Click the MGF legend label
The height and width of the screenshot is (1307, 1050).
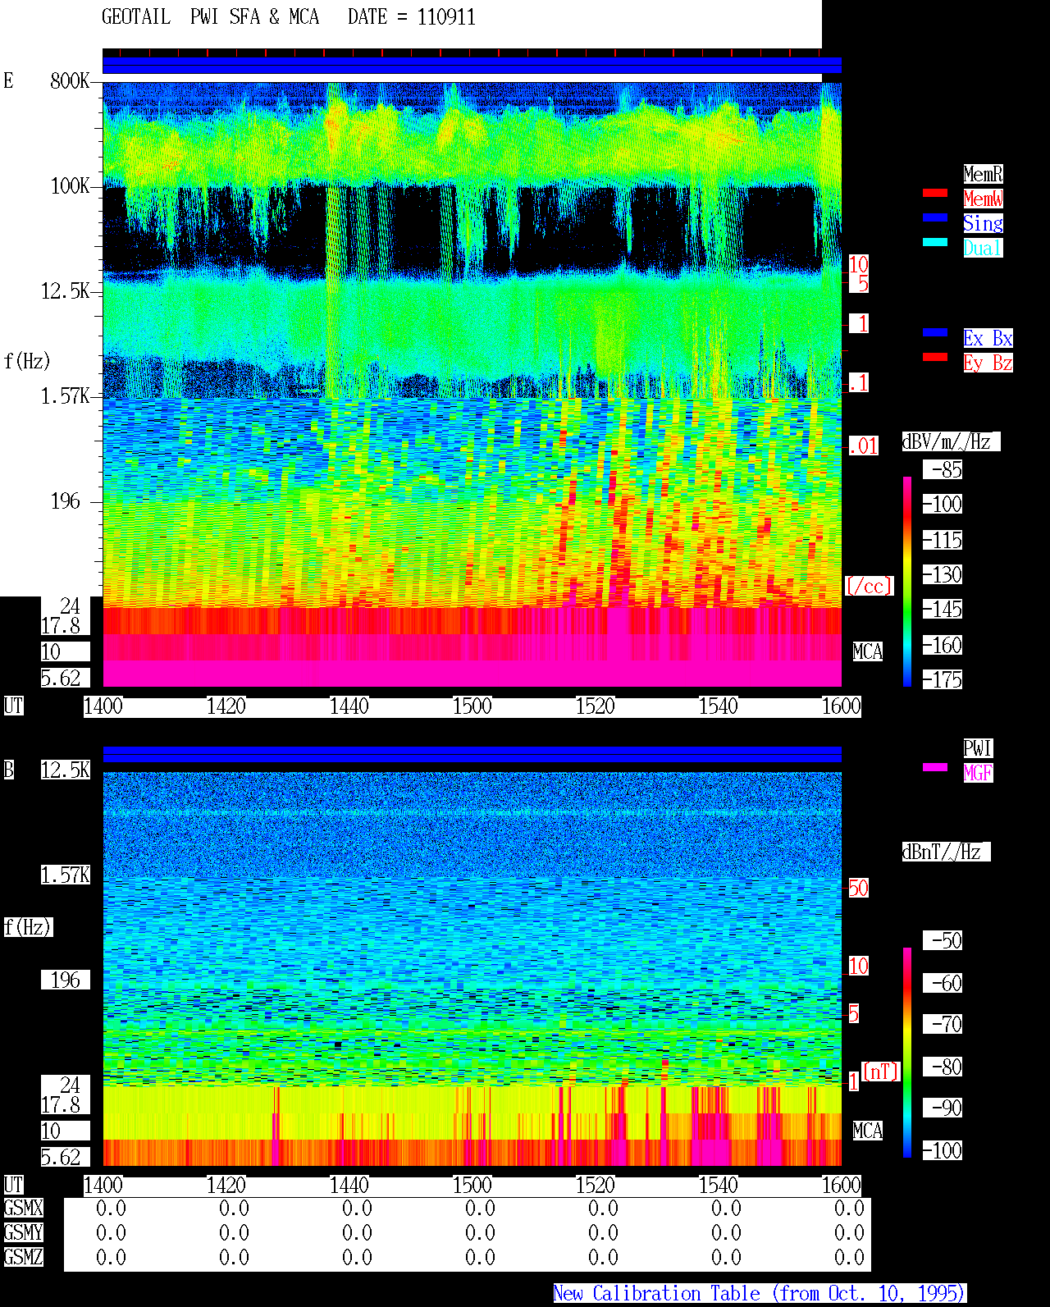point(978,773)
